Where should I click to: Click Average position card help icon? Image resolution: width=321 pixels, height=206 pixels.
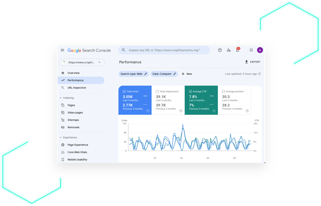tap(247, 111)
